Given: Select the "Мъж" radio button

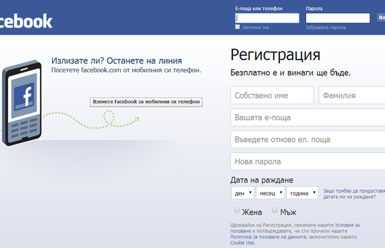Looking at the screenshot, I should (275, 210).
